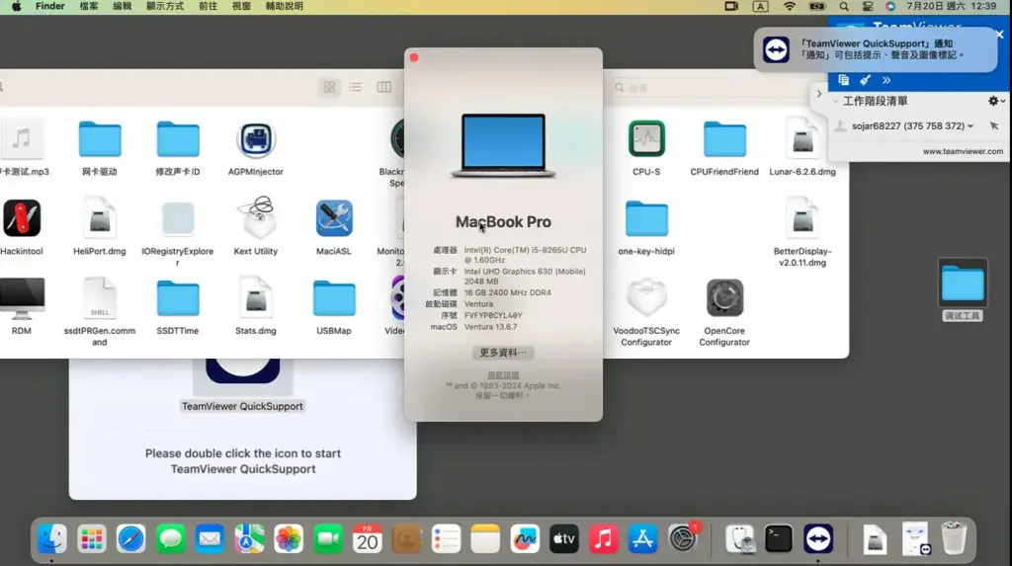Open the 檔案 menu in menu bar
This screenshot has height=566, width=1012.
click(88, 7)
